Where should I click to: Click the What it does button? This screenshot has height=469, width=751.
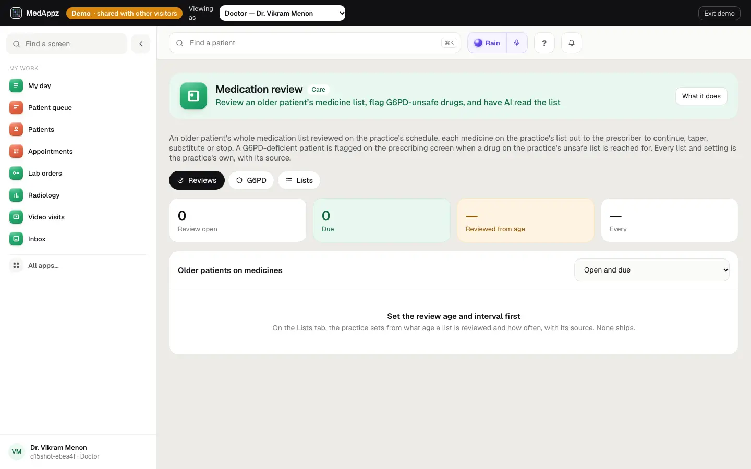[701, 96]
